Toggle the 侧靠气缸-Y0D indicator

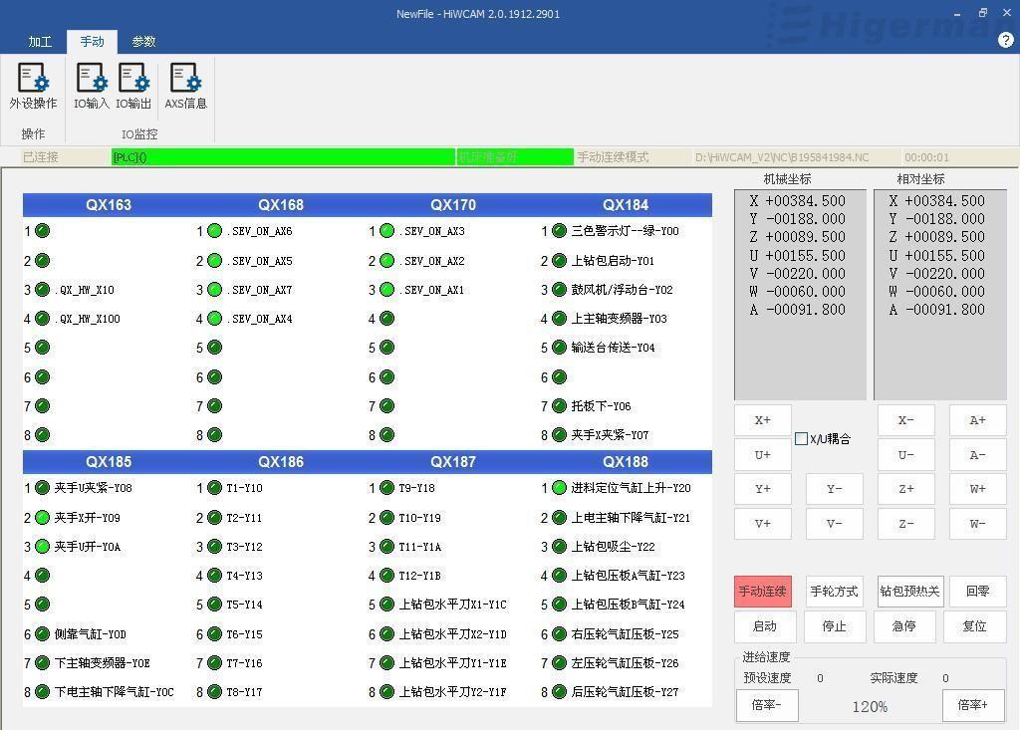point(42,633)
